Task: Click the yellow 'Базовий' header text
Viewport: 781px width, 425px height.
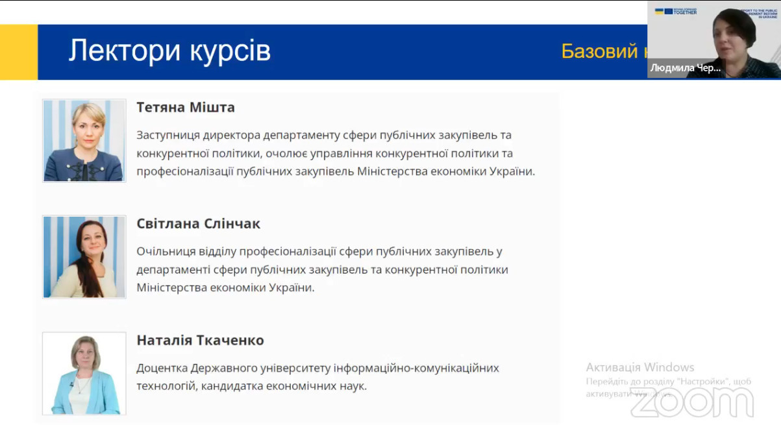Action: pos(599,51)
